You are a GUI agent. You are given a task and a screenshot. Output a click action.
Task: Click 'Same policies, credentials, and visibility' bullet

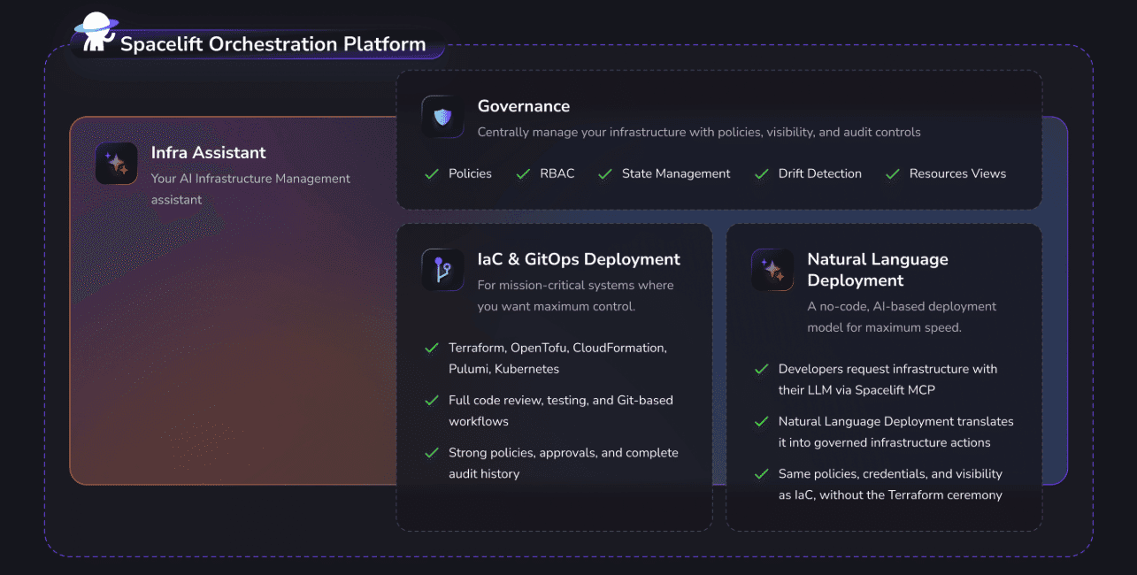tap(891, 484)
